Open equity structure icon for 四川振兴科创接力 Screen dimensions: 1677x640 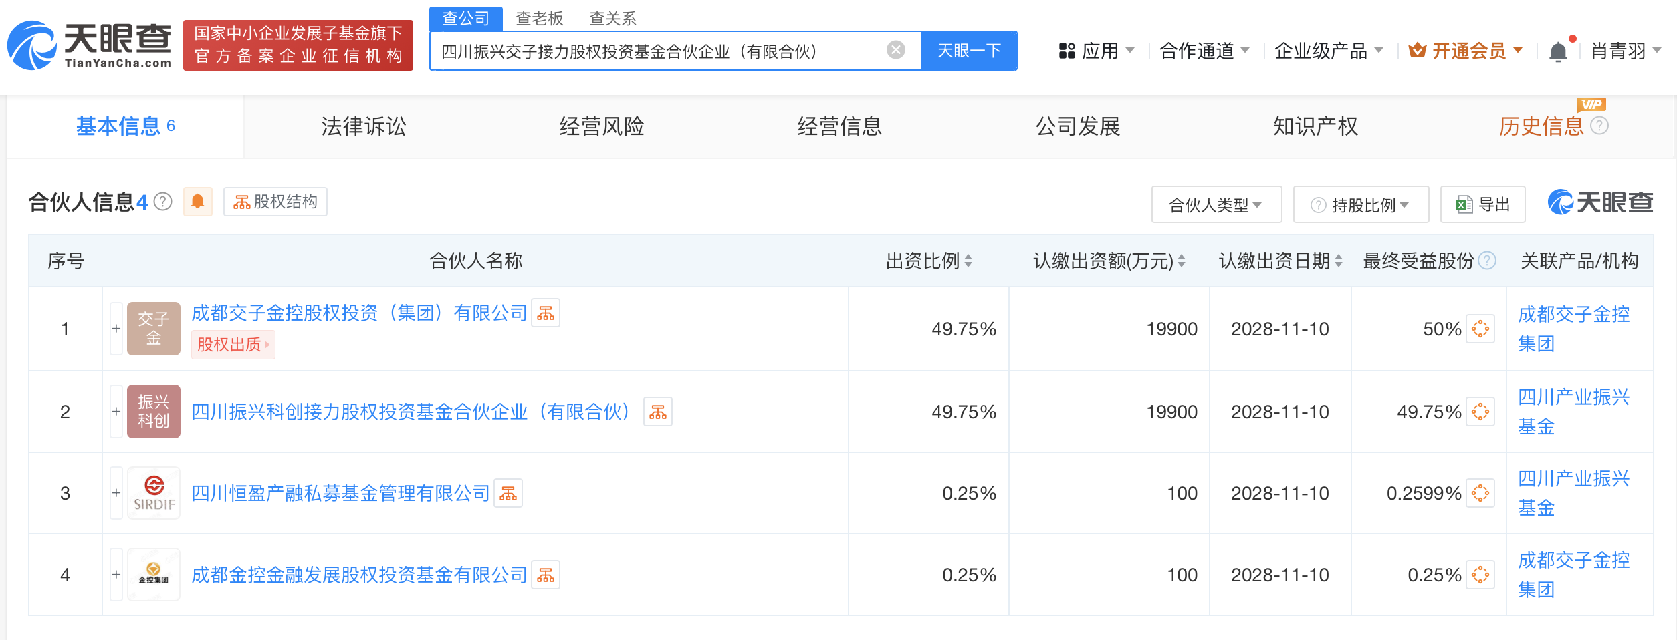(x=657, y=412)
